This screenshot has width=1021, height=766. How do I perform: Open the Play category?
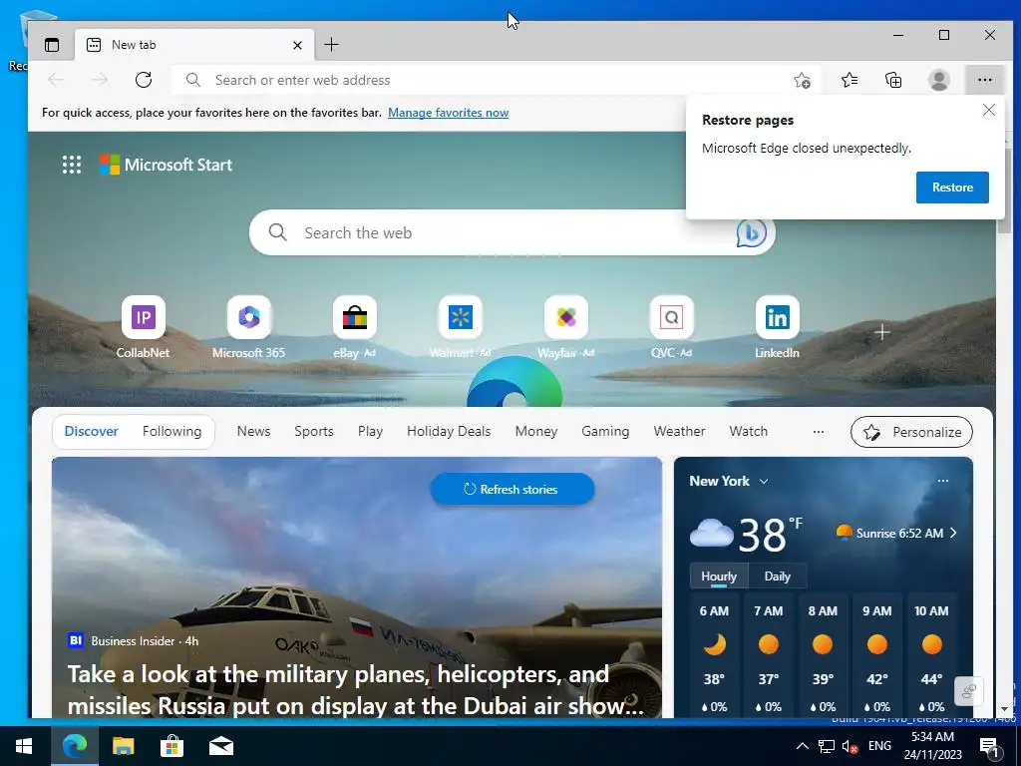(x=370, y=431)
